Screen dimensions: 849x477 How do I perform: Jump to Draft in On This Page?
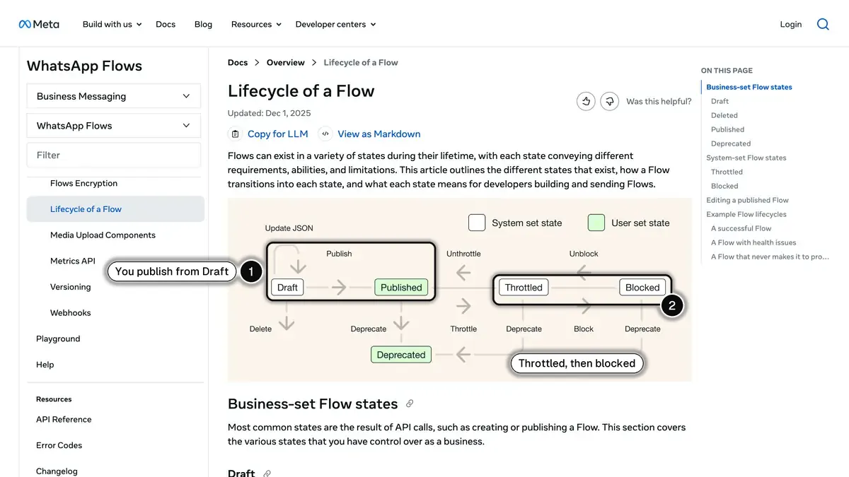(720, 101)
